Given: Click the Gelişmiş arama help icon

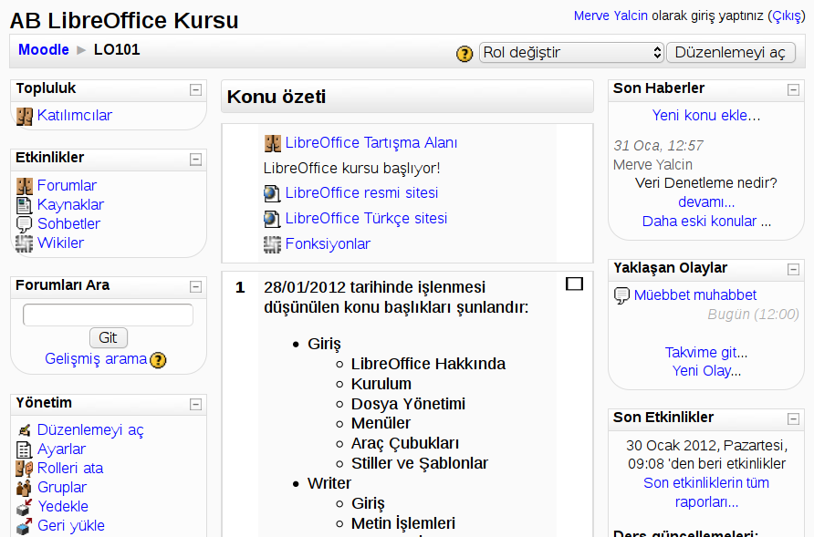Looking at the screenshot, I should [158, 360].
